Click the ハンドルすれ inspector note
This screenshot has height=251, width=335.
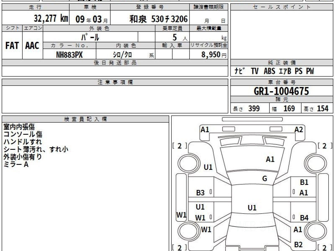click(x=23, y=142)
